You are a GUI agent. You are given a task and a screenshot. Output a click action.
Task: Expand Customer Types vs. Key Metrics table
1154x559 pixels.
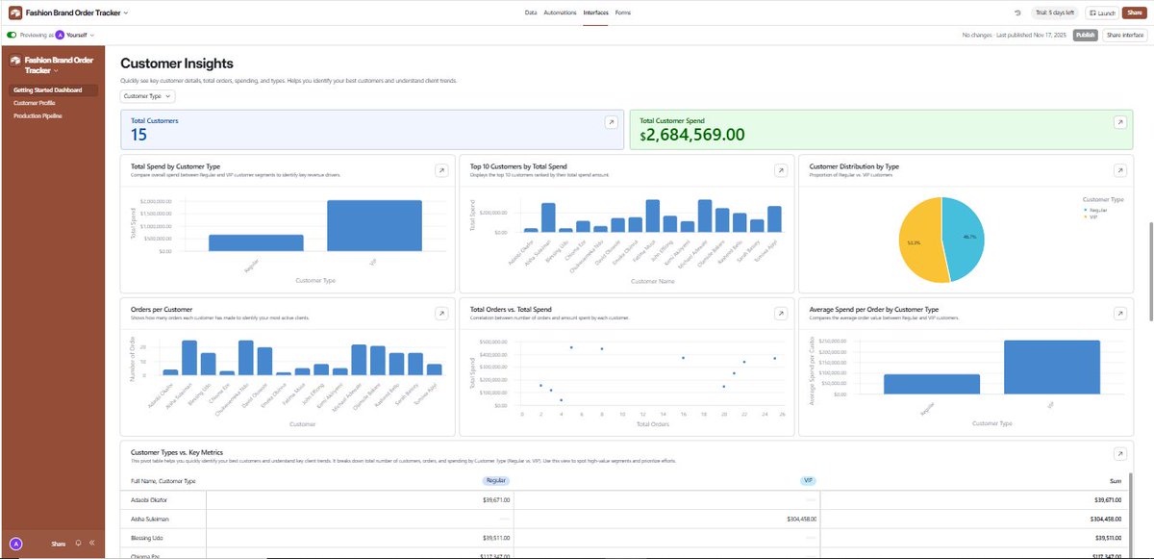[1119, 453]
